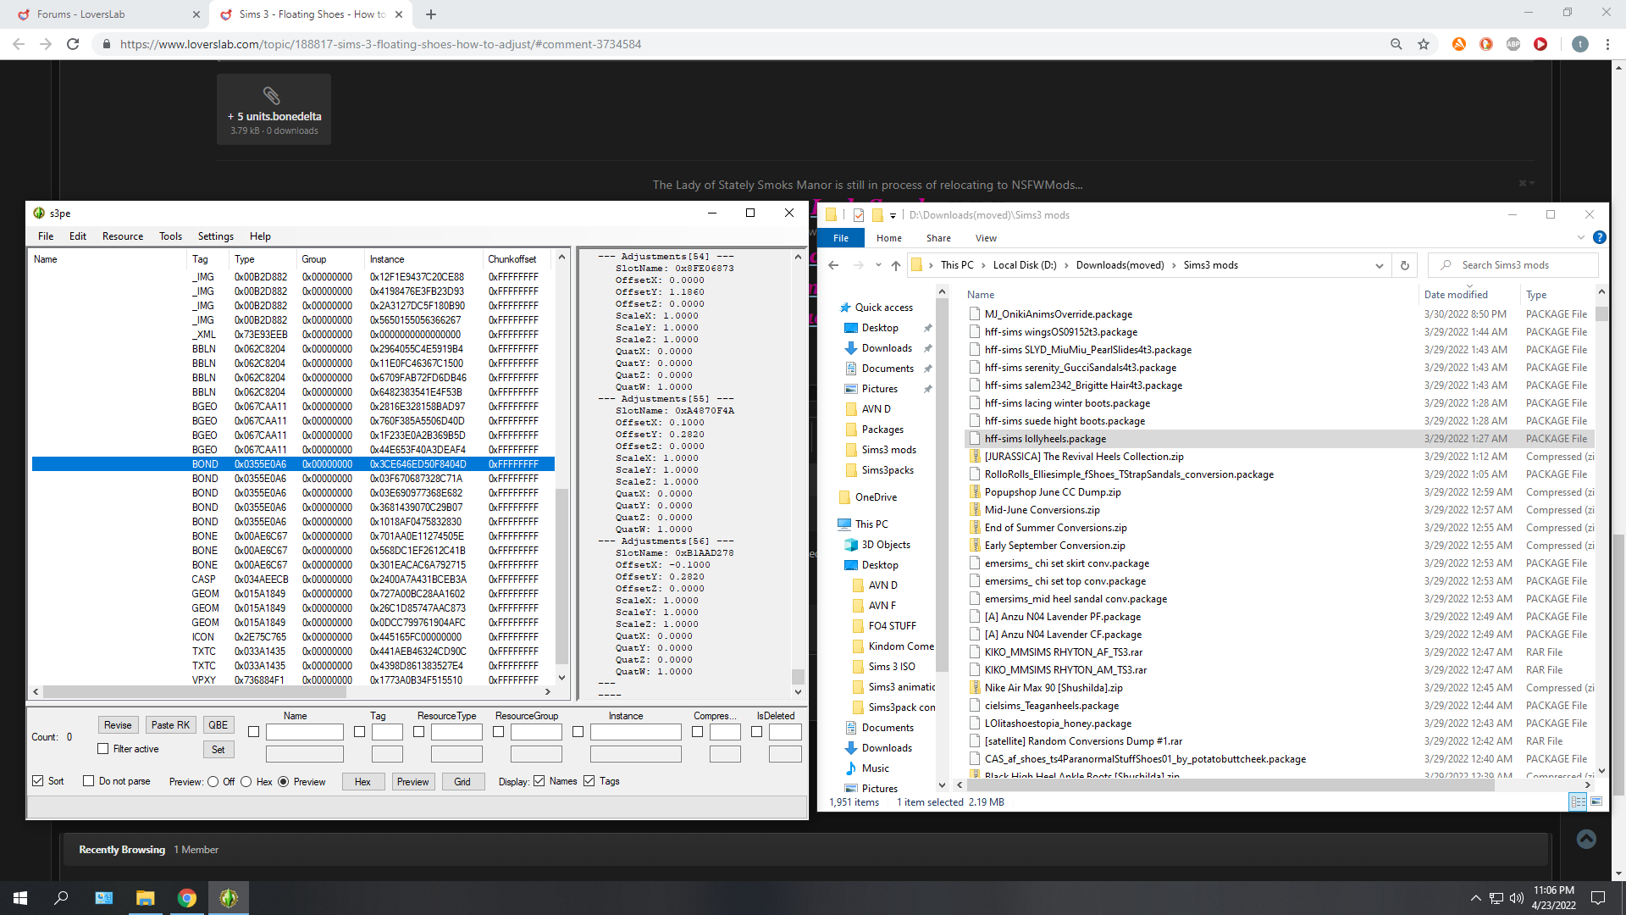Switch to the Explorer View tab
The width and height of the screenshot is (1626, 915).
point(986,238)
